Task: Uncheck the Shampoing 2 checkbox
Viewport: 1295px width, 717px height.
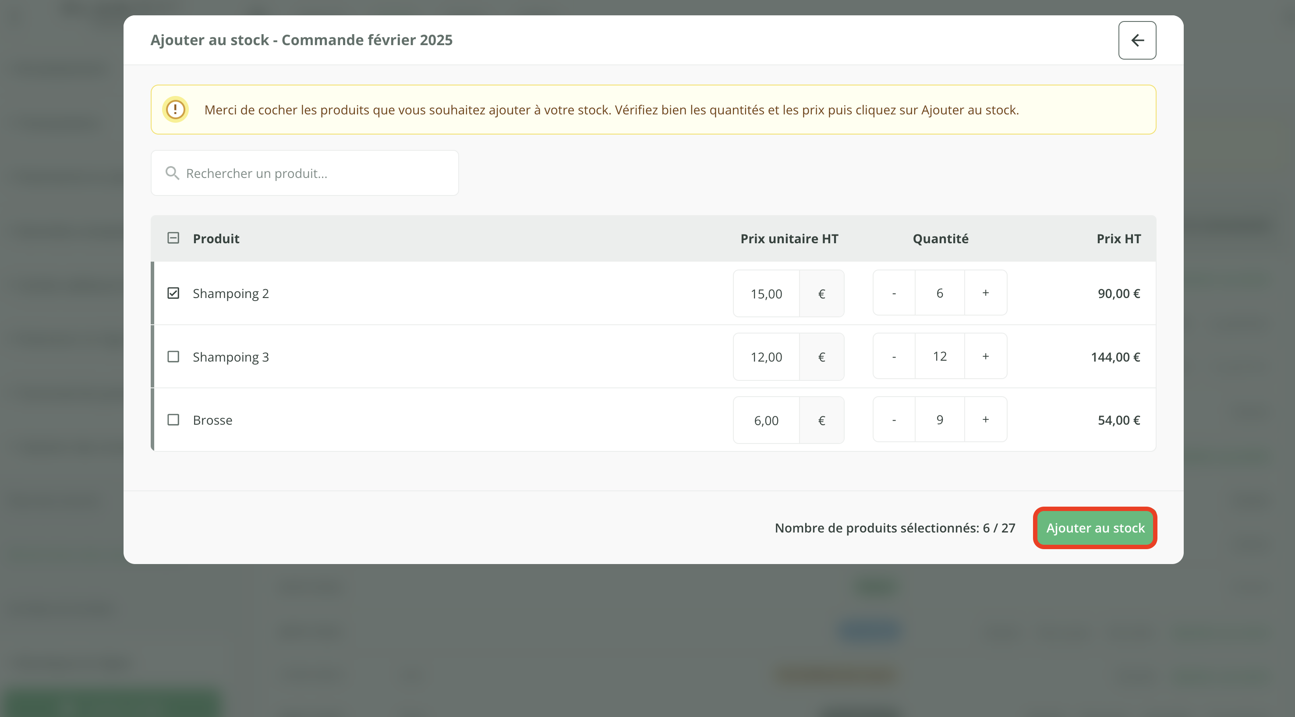Action: click(173, 293)
